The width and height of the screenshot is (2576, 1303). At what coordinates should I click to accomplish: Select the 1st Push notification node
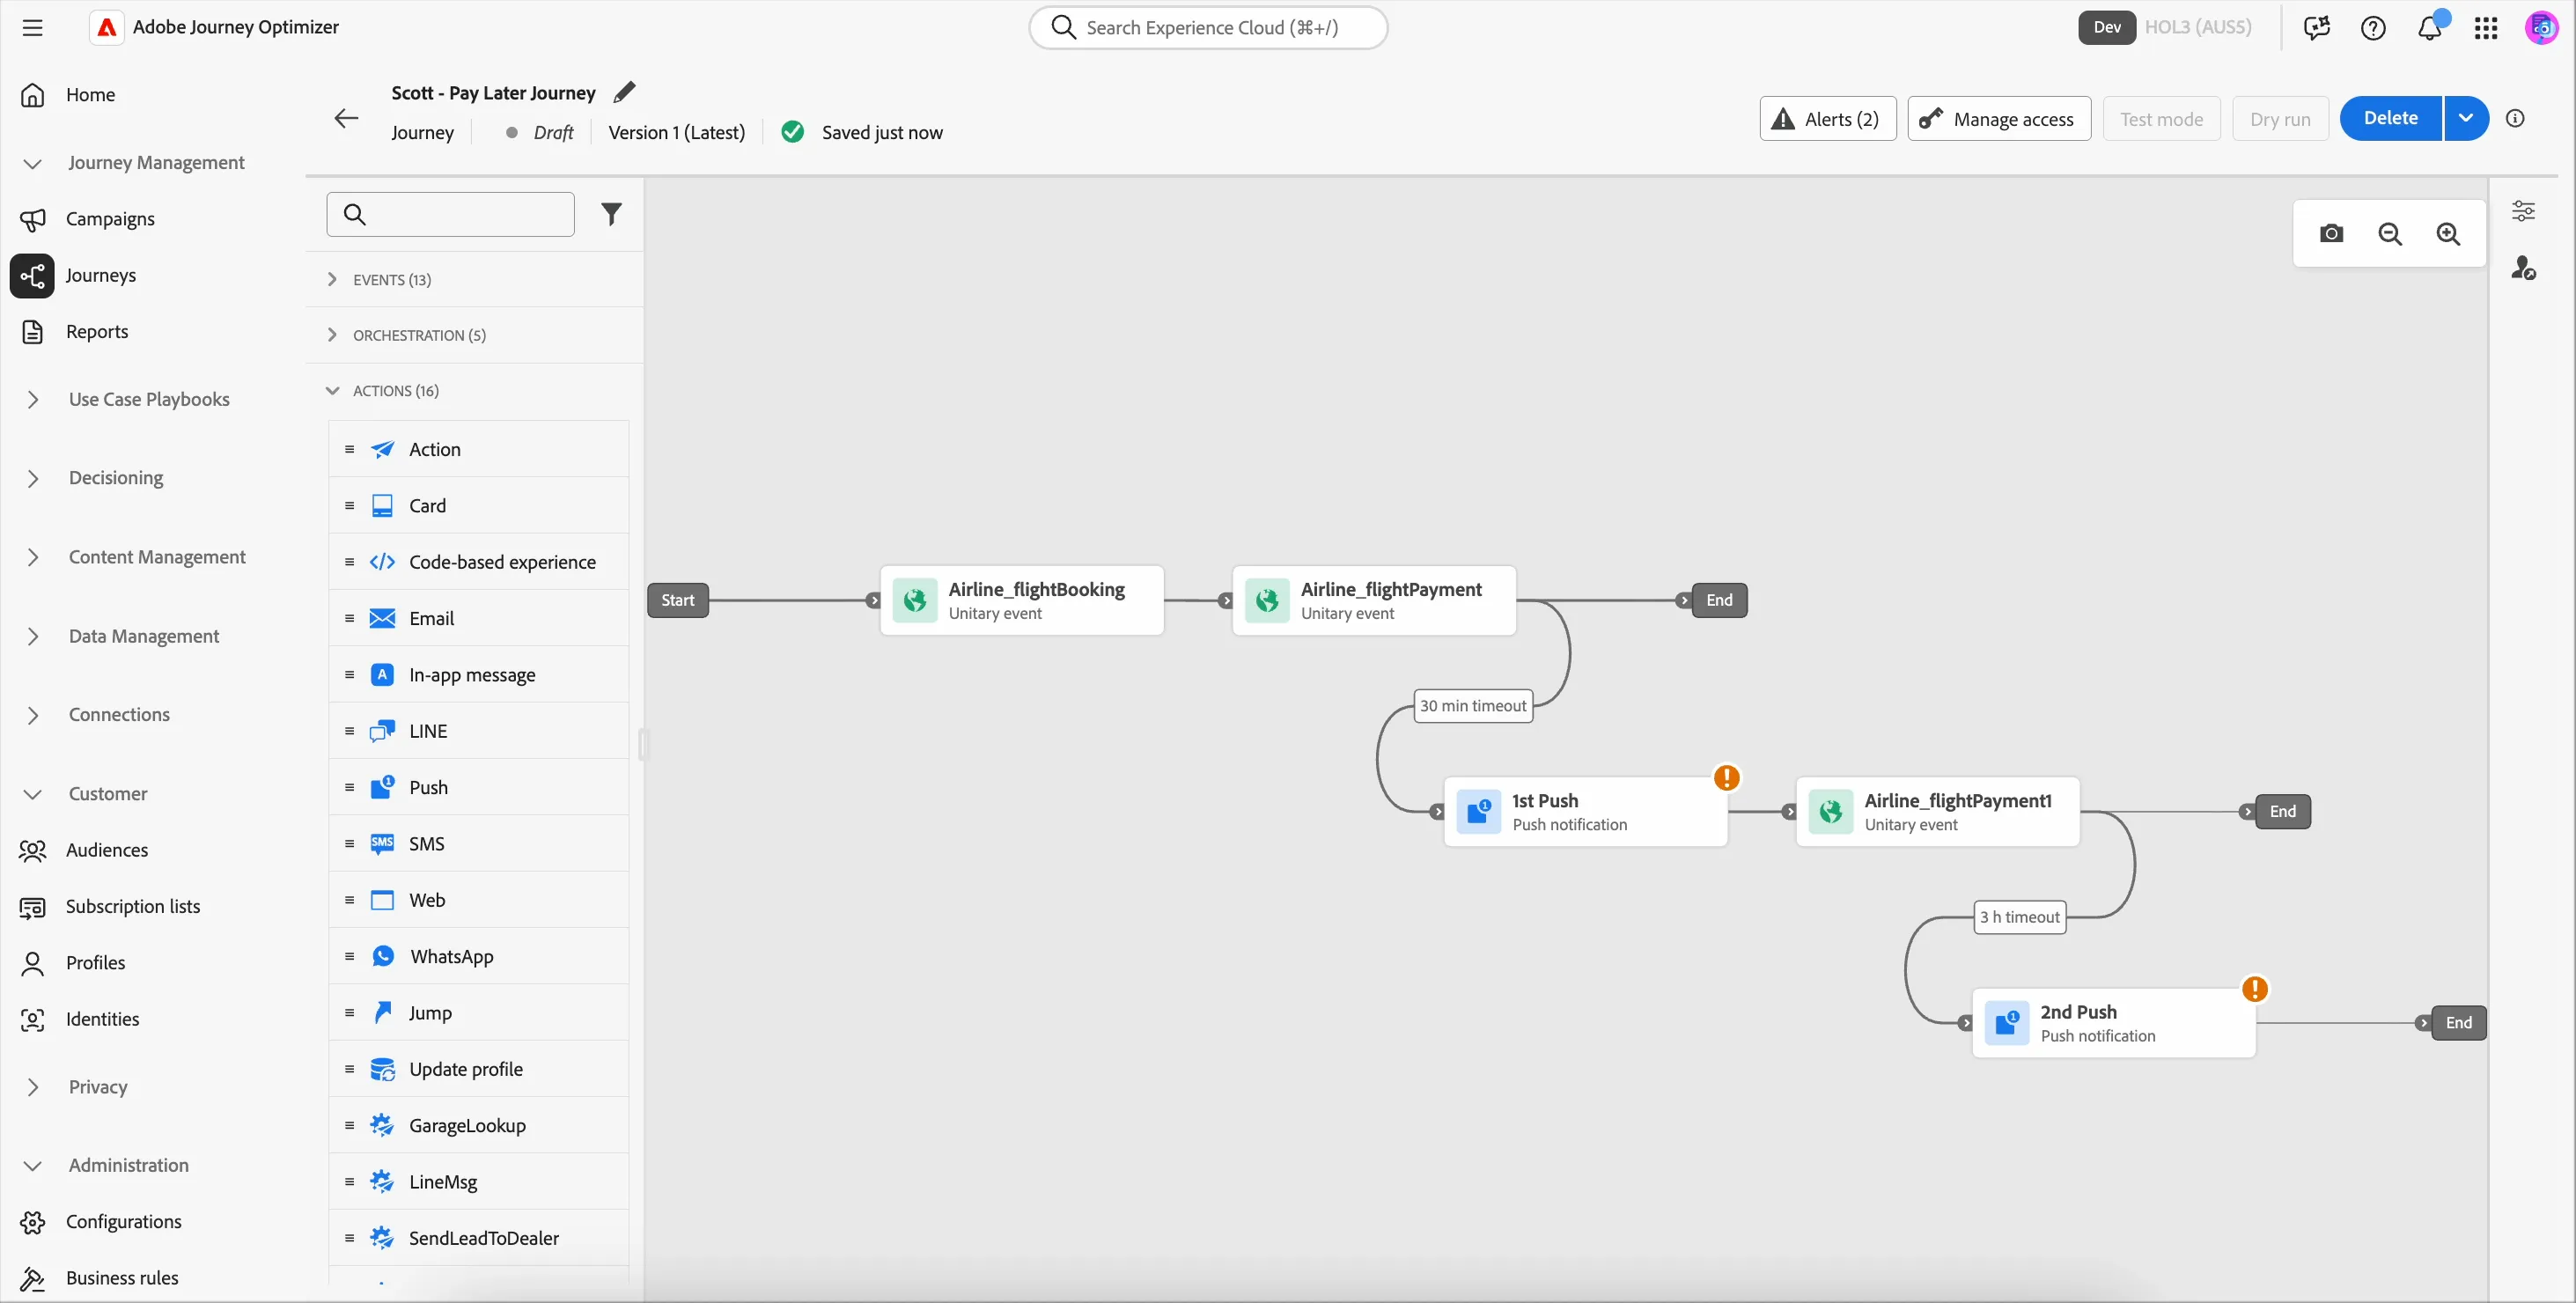coord(1585,812)
